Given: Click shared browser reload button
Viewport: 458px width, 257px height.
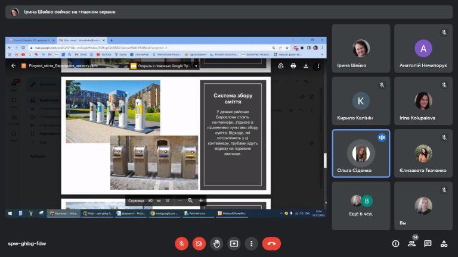Looking at the screenshot, I should pyautogui.click(x=23, y=48).
